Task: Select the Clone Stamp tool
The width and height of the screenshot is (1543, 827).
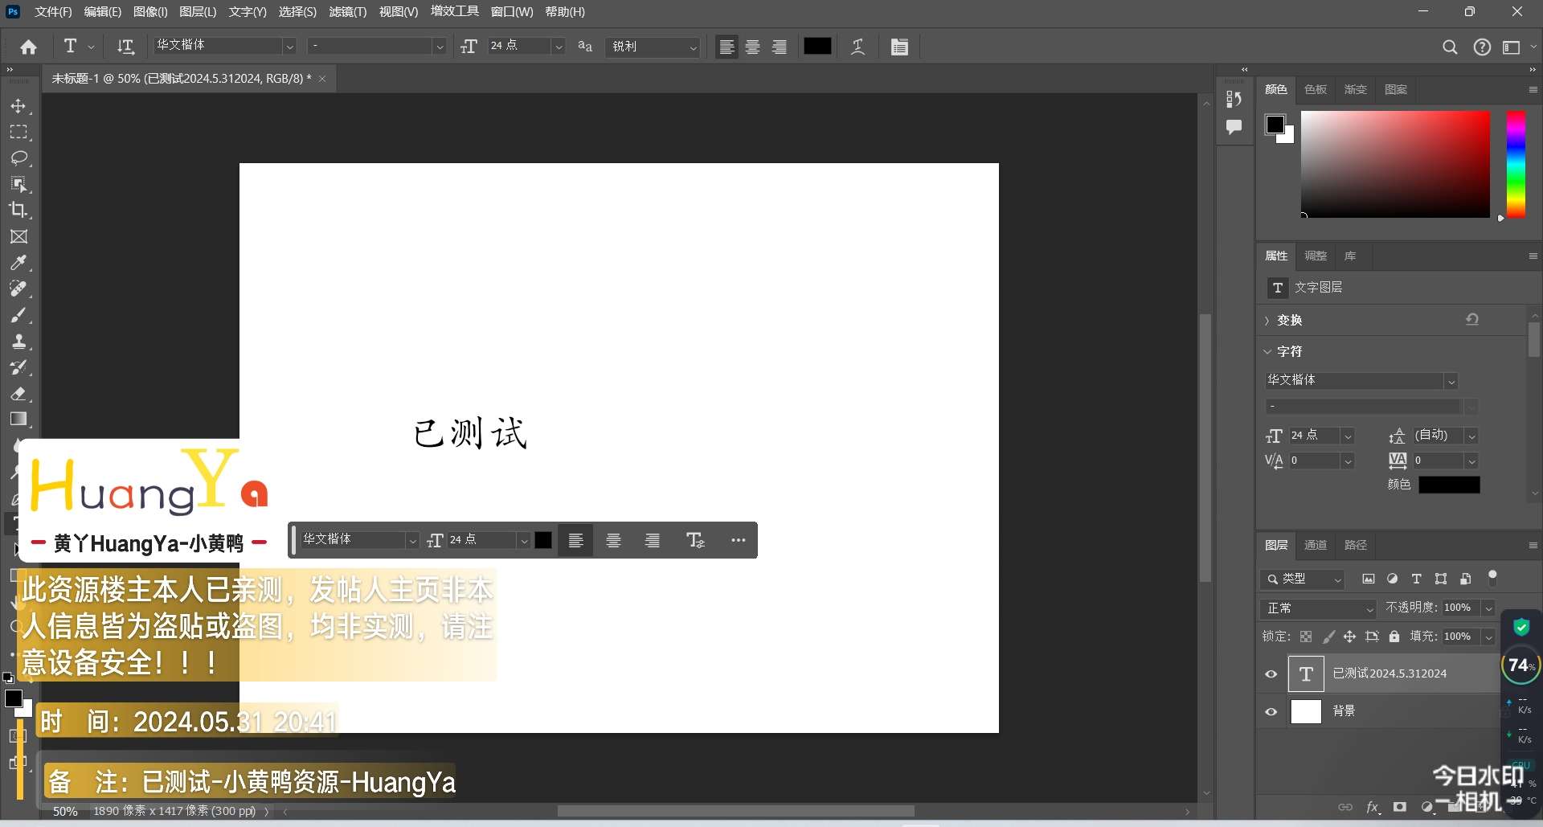Action: (x=18, y=342)
